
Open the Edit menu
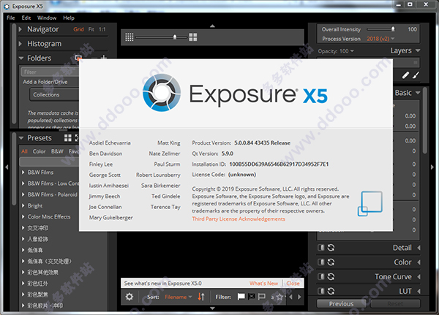[26, 18]
